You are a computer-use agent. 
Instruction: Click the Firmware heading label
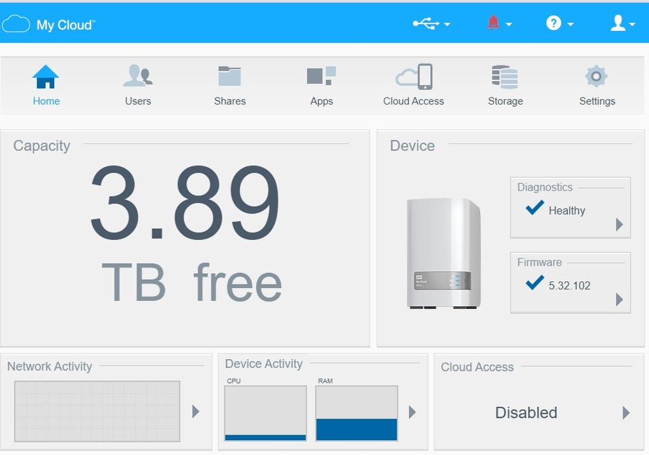tap(539, 262)
